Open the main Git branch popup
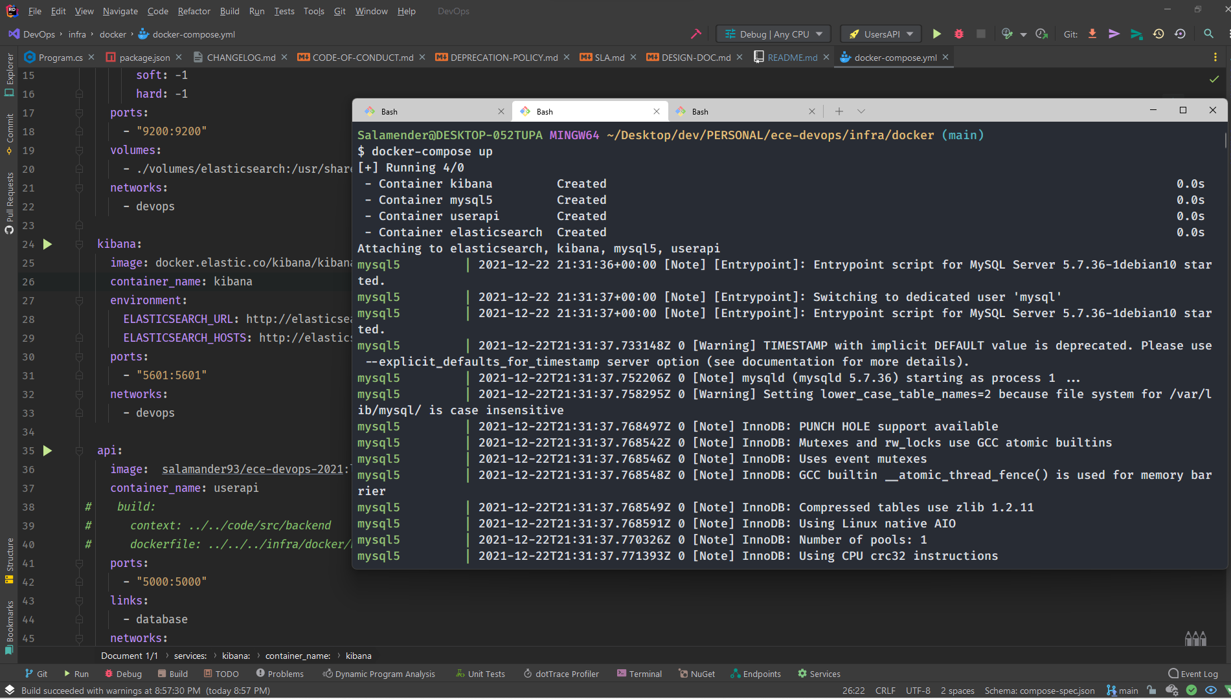Screen dimensions: 1231x699 (1123, 691)
